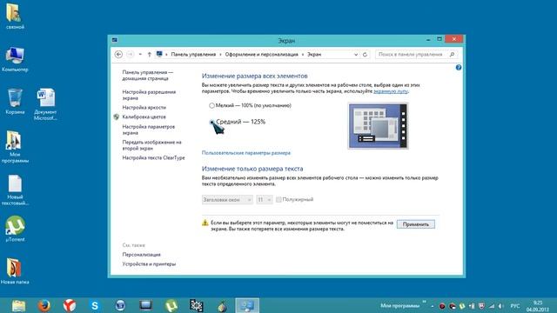Screen dimensions: 557x313
Task: Open Настройка параметров экрана
Action: click(149, 130)
